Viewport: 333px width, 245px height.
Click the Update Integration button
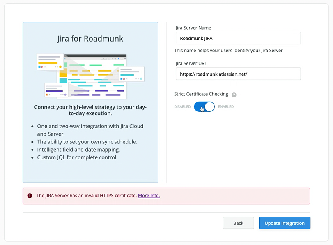coord(284,223)
